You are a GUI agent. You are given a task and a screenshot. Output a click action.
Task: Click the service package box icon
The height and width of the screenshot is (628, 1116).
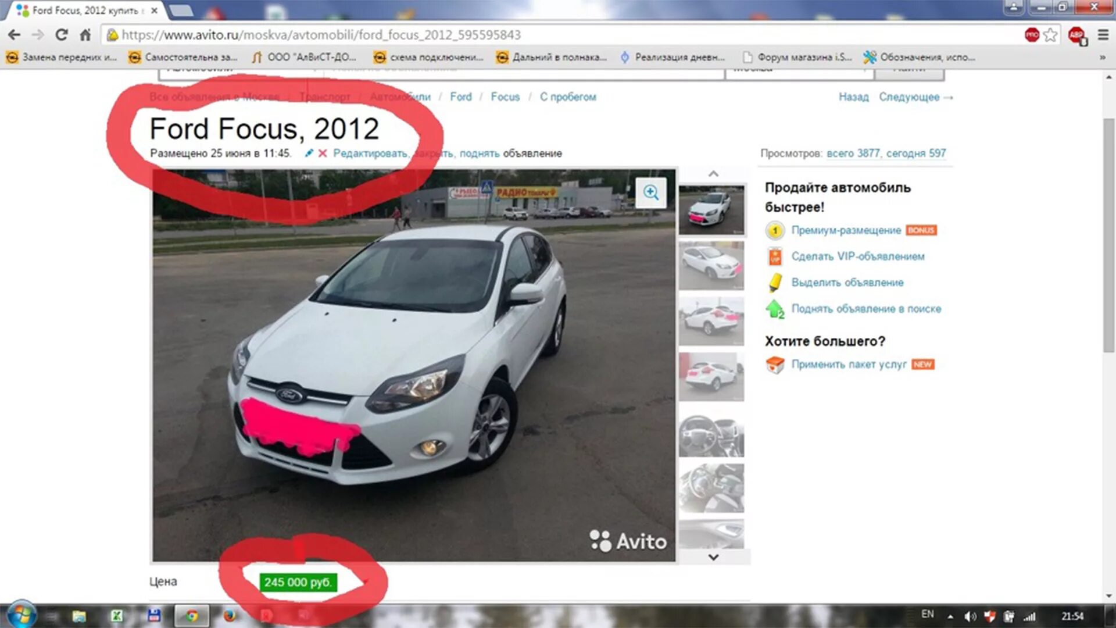(x=775, y=365)
